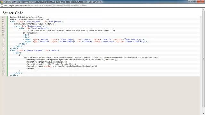Click '.MapBackground' on line 20

click(x=33, y=60)
